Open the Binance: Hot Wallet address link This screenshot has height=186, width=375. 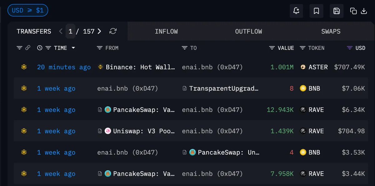click(x=140, y=67)
